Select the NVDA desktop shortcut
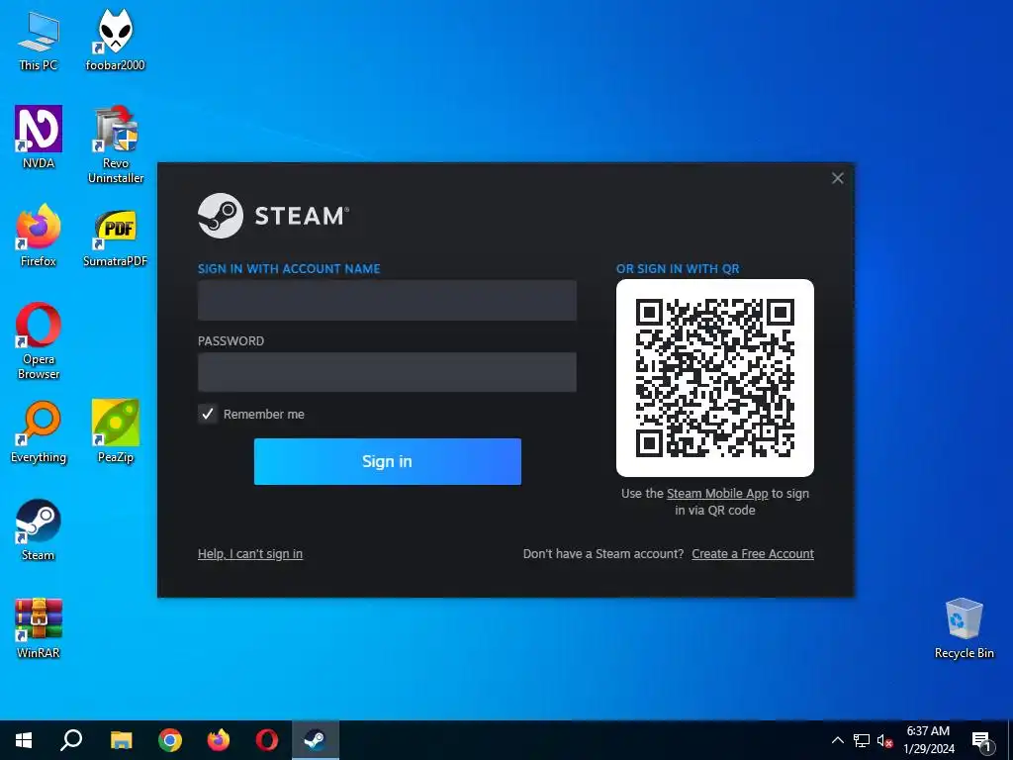 (x=39, y=138)
